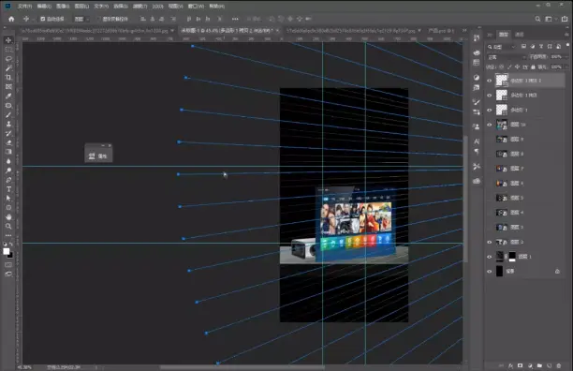Image resolution: width=573 pixels, height=371 pixels.
Task: Select the Move tool
Action: (8, 40)
